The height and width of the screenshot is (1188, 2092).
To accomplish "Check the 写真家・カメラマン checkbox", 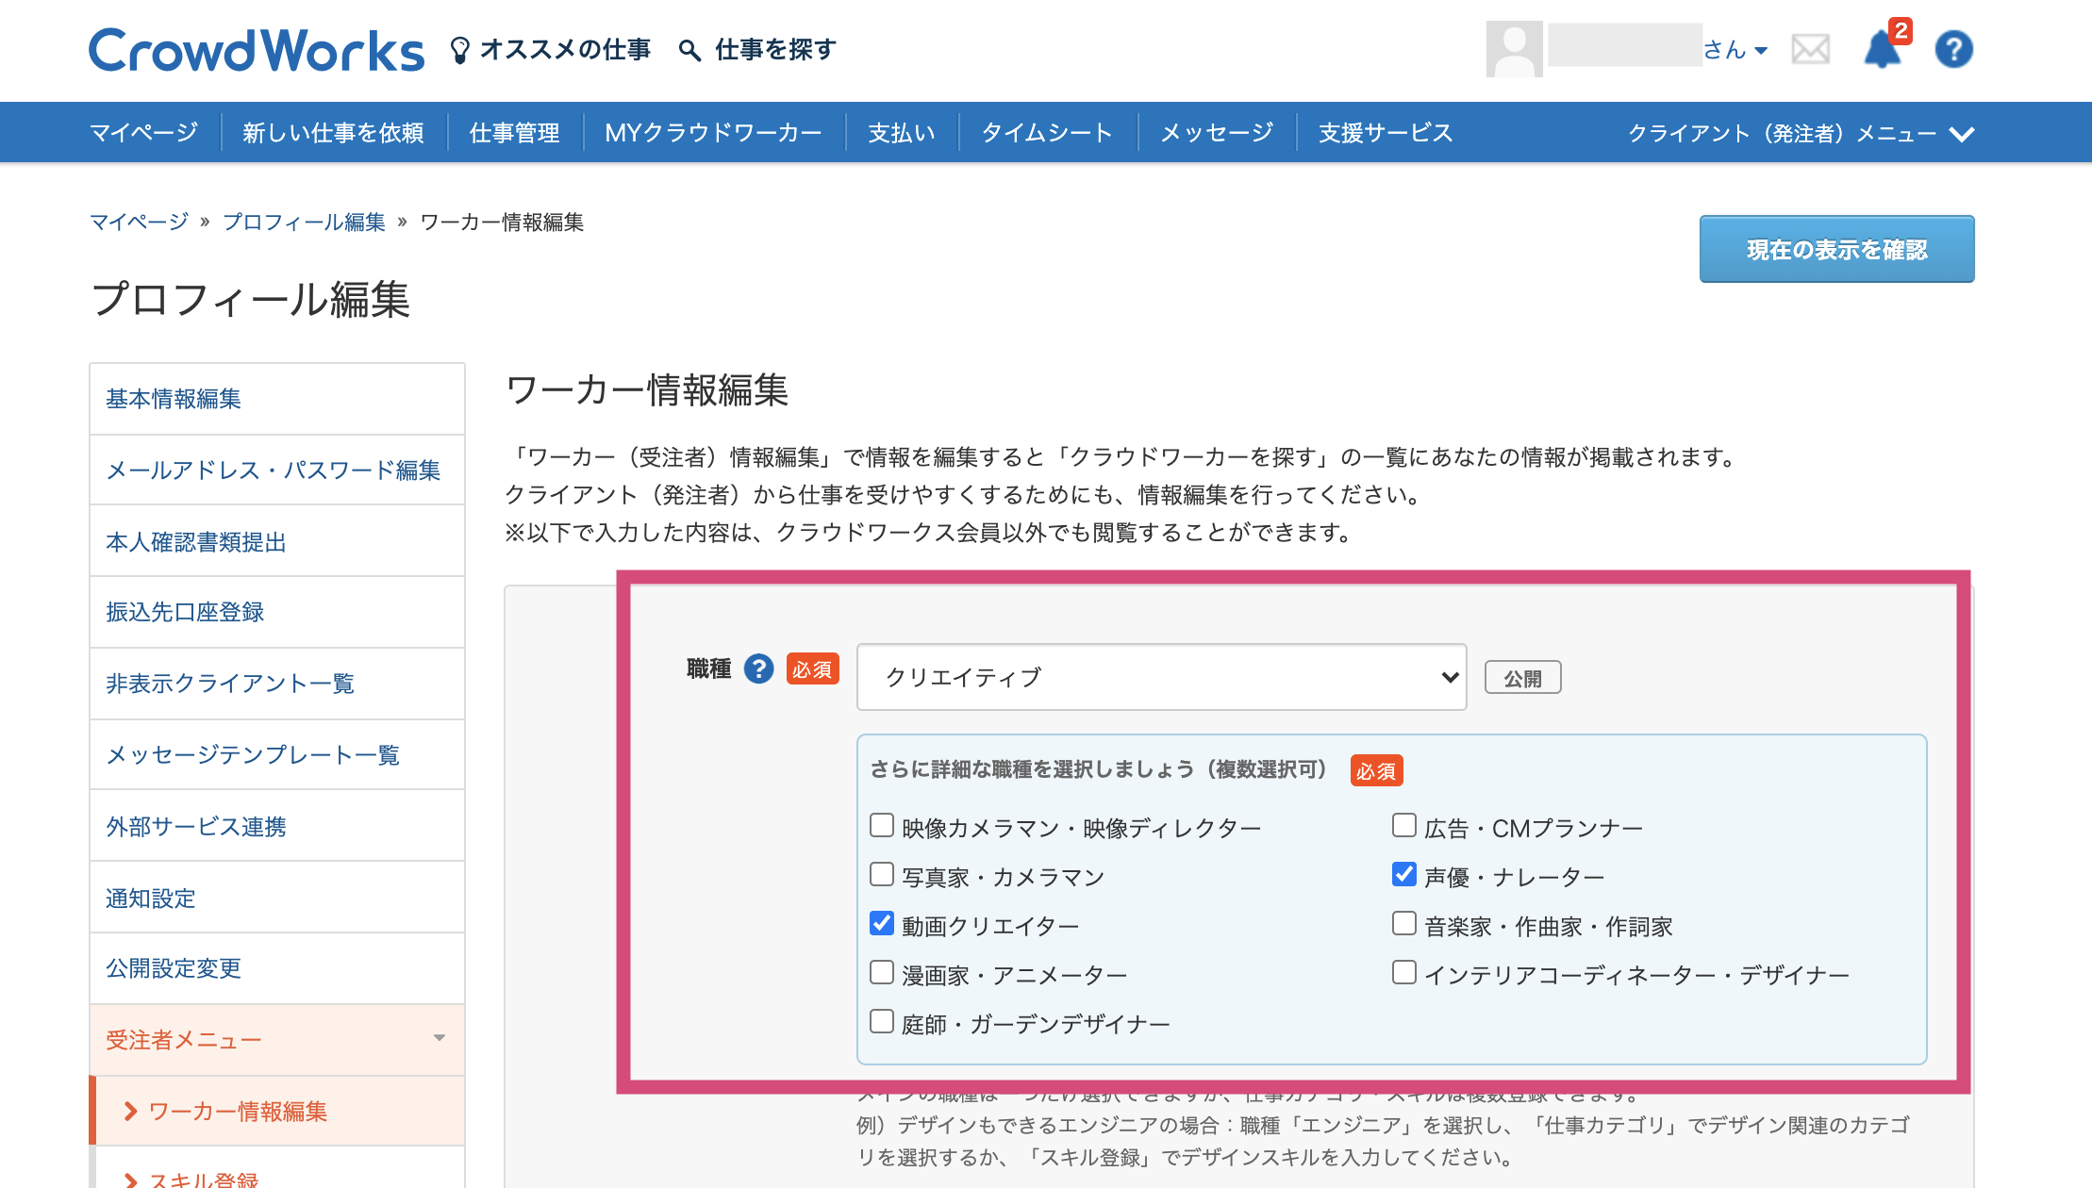I will point(882,875).
